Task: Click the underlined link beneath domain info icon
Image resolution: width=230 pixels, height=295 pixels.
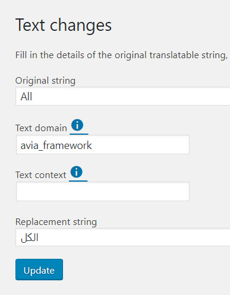Action: 79,134
